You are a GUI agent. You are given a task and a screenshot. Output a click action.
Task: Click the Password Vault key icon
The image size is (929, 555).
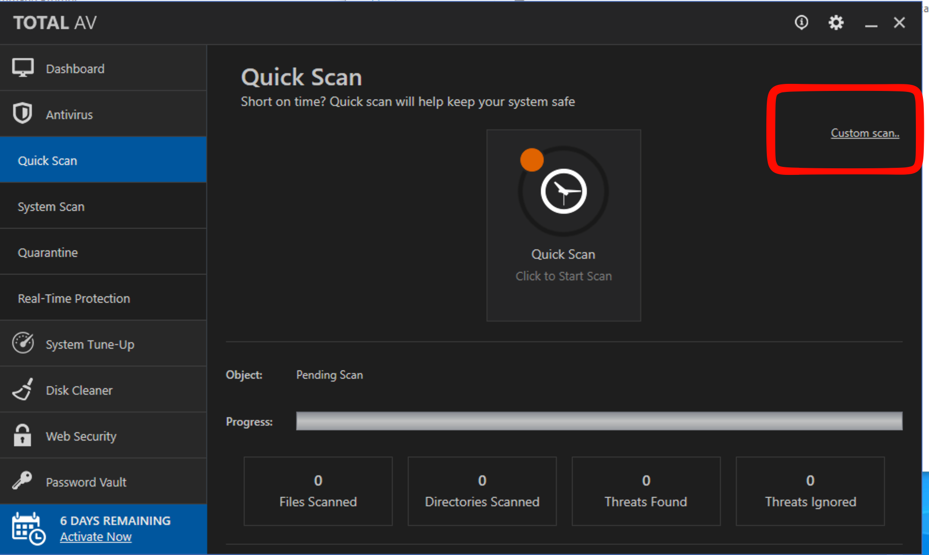tap(22, 480)
